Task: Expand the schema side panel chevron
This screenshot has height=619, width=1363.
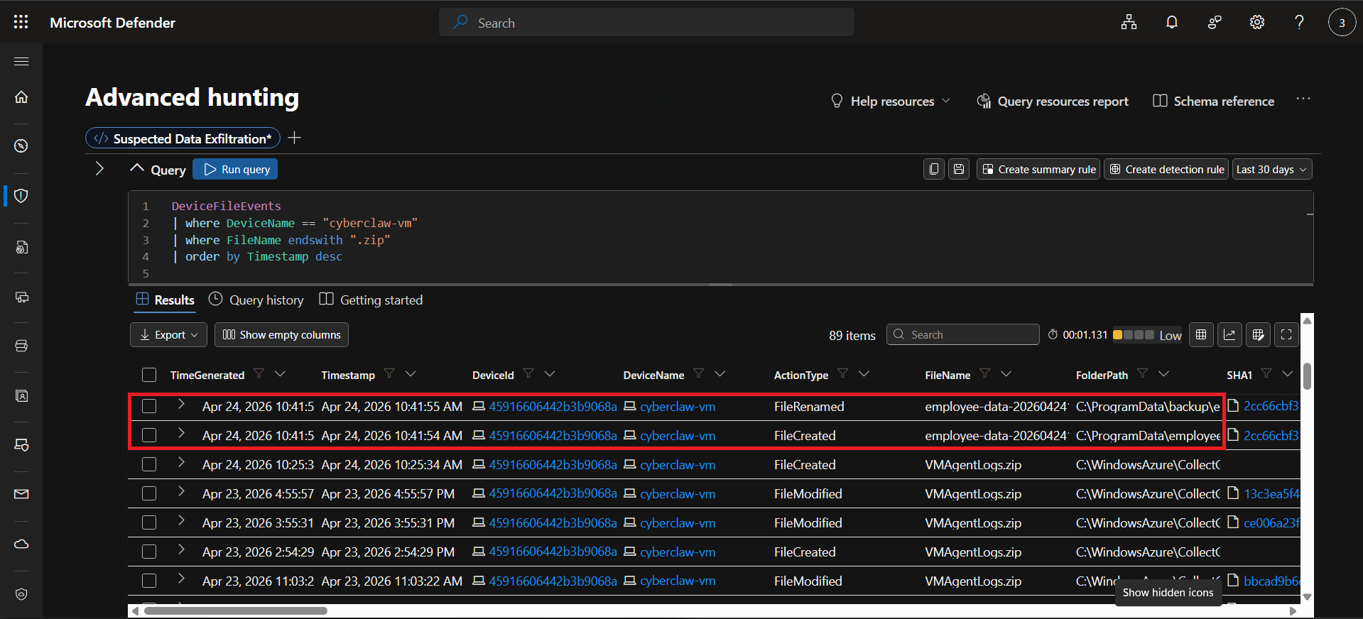Action: (x=99, y=168)
